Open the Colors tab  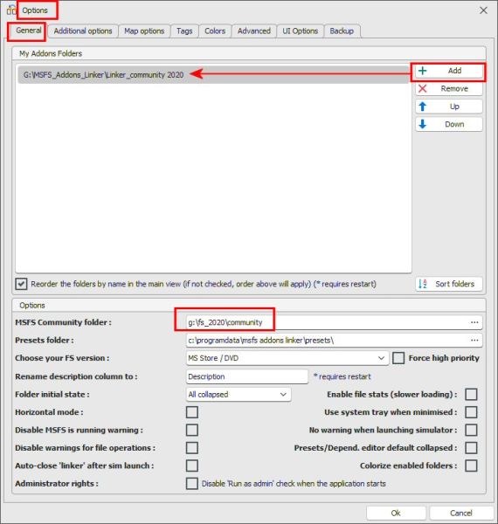pyautogui.click(x=215, y=31)
